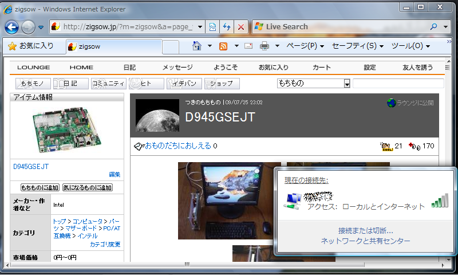Click the もちモノ category button

tap(33, 84)
